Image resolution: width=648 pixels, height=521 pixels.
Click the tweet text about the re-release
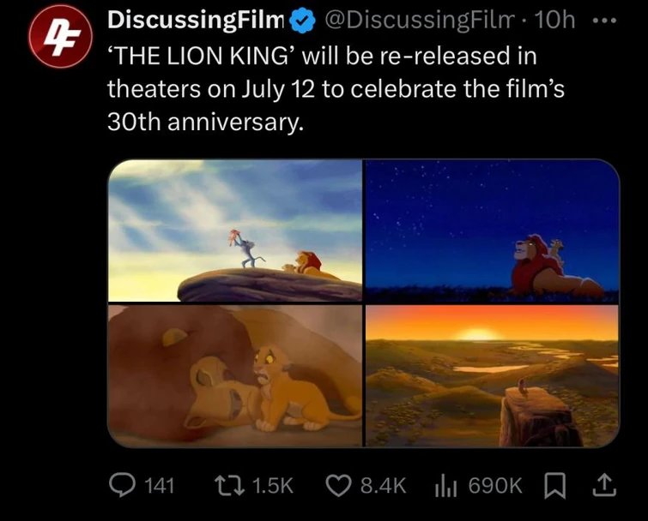335,90
